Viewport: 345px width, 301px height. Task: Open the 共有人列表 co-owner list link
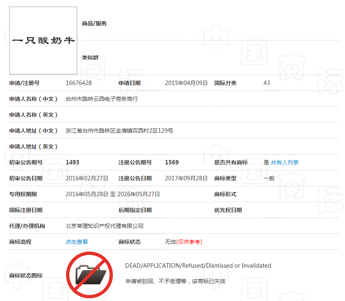(x=285, y=162)
